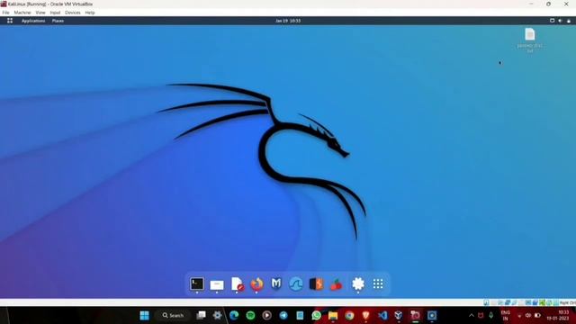
Task: Open the Places menu in Kali panel
Action: [58, 21]
